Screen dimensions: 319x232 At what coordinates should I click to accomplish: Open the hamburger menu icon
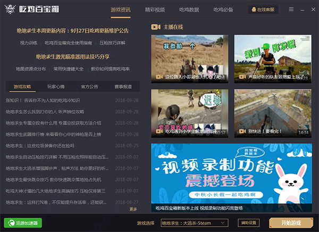(x=291, y=10)
